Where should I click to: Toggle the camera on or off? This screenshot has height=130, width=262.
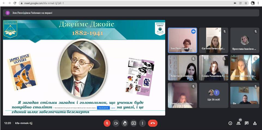pos(116,123)
